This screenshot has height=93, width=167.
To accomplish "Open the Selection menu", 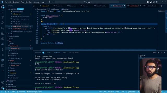I will (16, 2).
